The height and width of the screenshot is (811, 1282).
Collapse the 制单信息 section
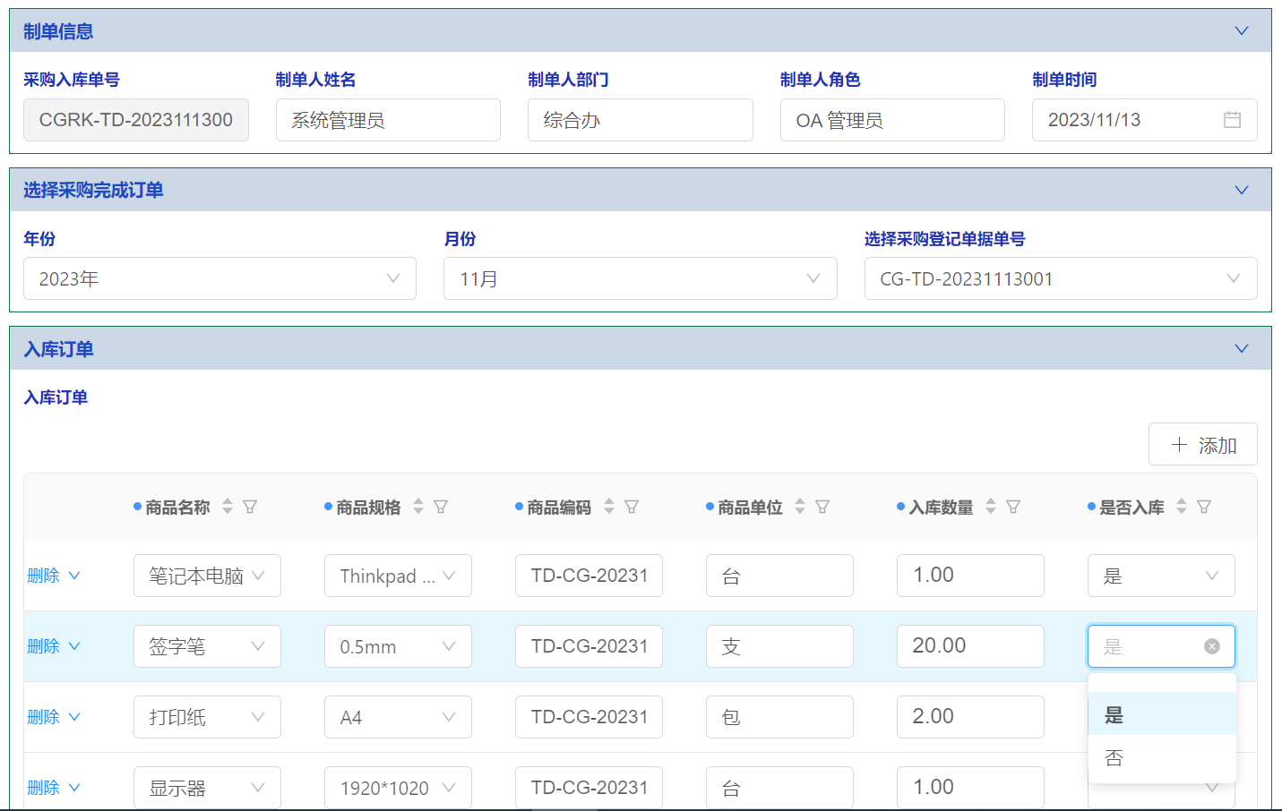tap(1242, 31)
